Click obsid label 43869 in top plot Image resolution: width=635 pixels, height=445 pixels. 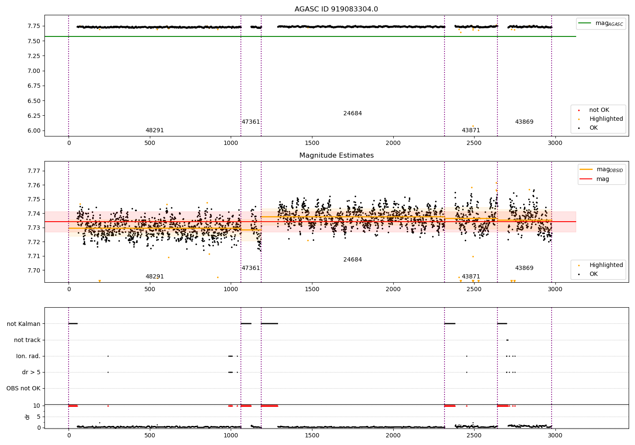[x=524, y=122]
